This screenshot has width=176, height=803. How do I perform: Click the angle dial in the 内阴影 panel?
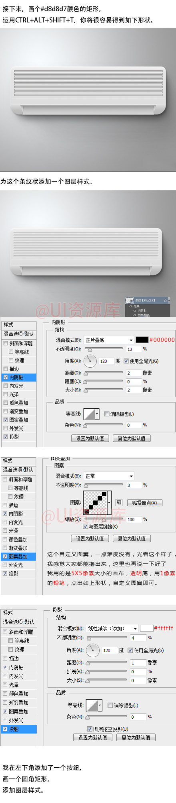coord(90,361)
